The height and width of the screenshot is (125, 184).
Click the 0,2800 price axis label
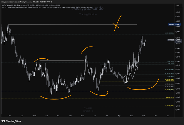178,53
